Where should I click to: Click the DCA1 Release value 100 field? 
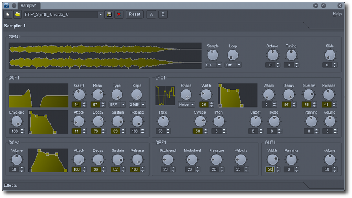(x=135, y=169)
